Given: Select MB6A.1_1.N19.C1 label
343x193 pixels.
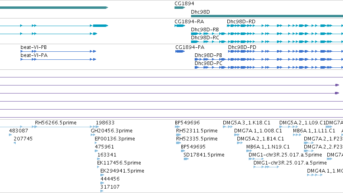Looking at the screenshot, I should point(268,147).
